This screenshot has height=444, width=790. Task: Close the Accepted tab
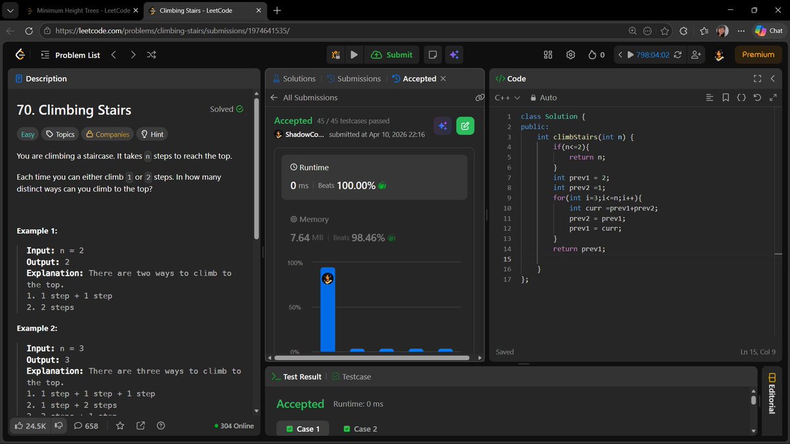click(x=443, y=78)
